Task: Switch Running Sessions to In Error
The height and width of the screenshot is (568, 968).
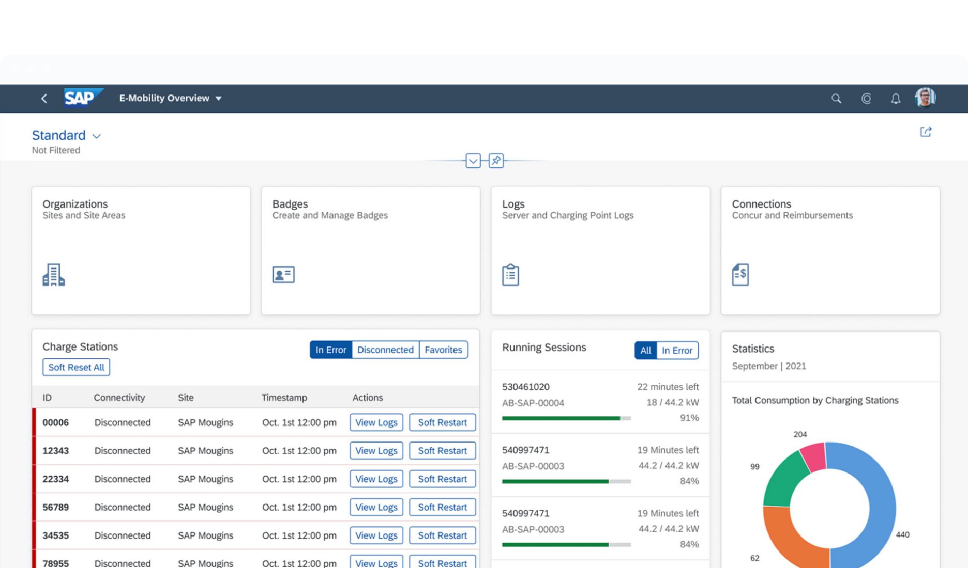Action: click(x=677, y=351)
